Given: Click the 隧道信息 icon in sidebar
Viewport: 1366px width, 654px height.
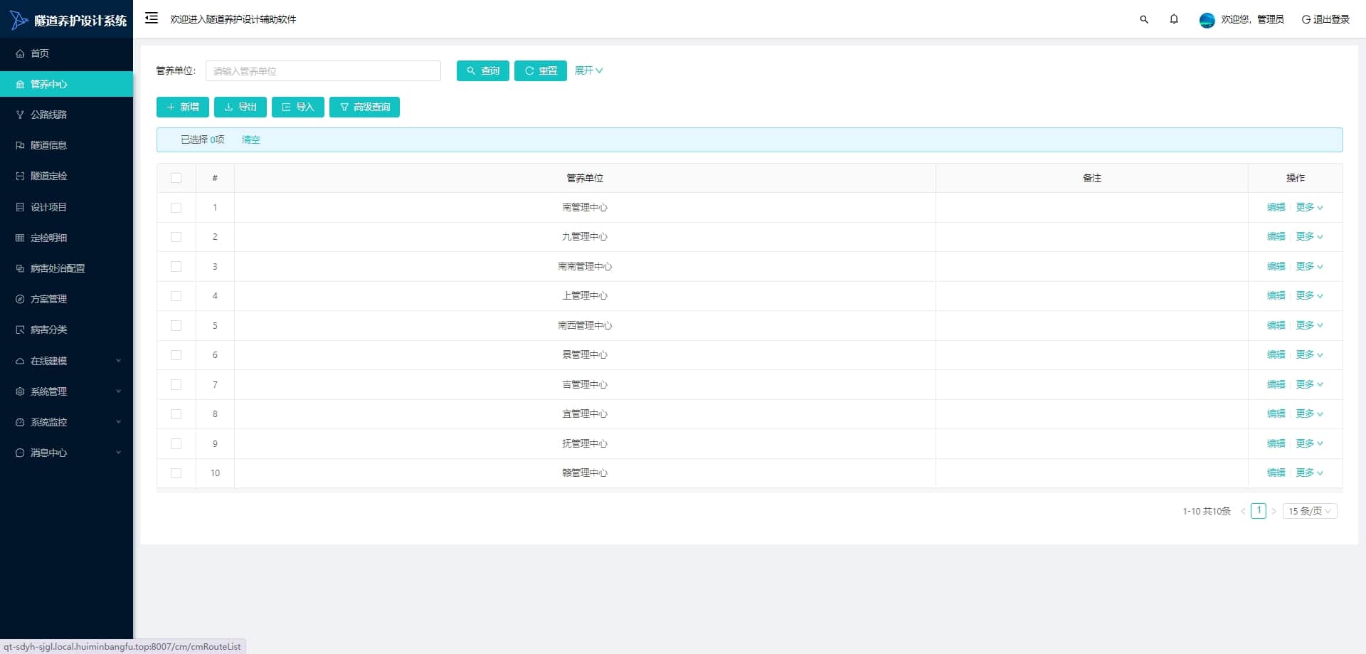Looking at the screenshot, I should click(x=20, y=145).
